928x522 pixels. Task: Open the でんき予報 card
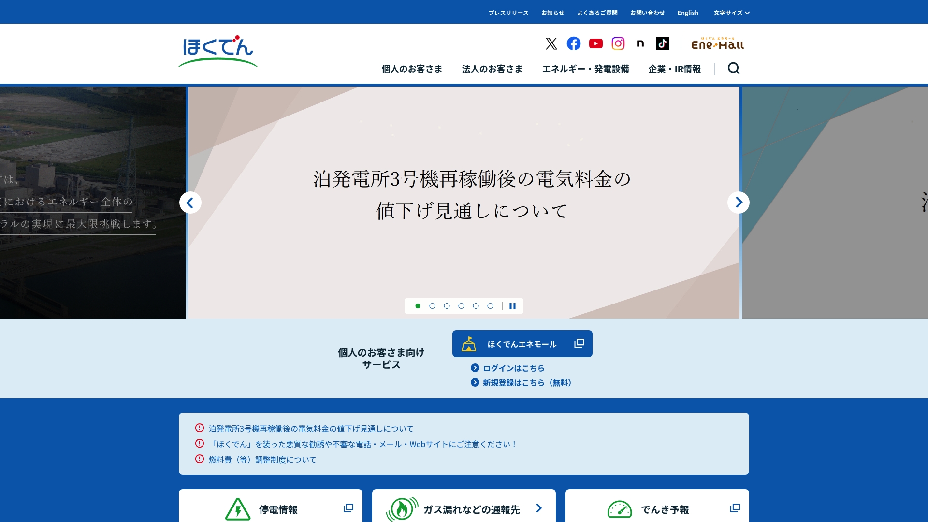coord(657,506)
